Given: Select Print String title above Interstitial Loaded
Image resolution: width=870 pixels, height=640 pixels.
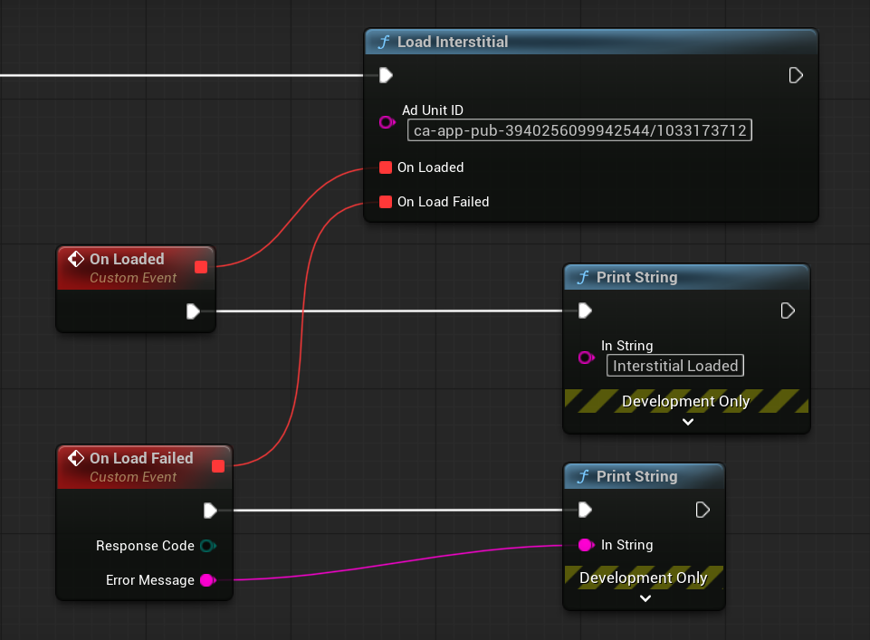Looking at the screenshot, I should click(x=637, y=277).
